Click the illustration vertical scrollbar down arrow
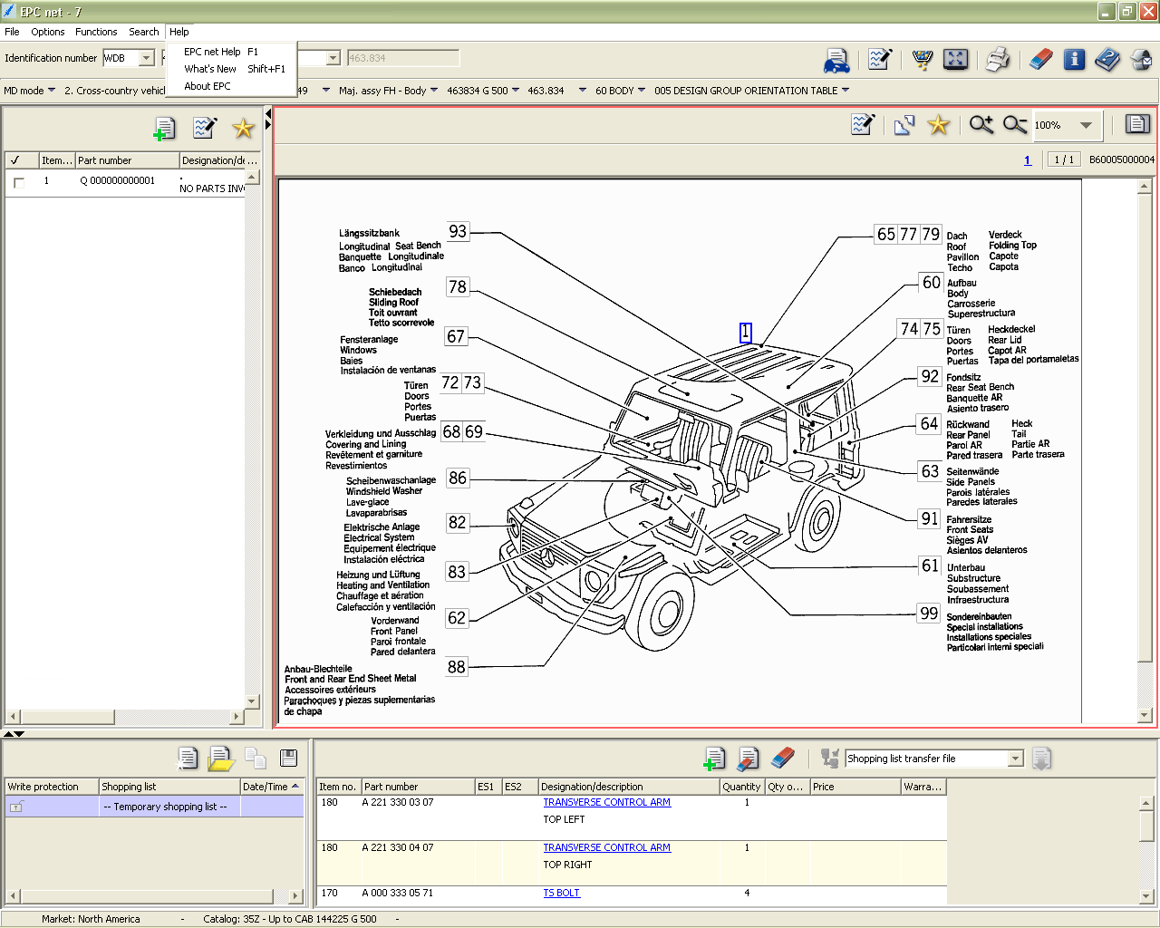 [1144, 715]
